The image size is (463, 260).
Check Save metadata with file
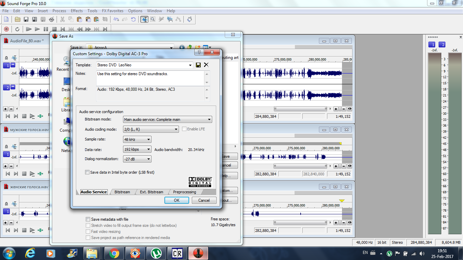(88, 219)
